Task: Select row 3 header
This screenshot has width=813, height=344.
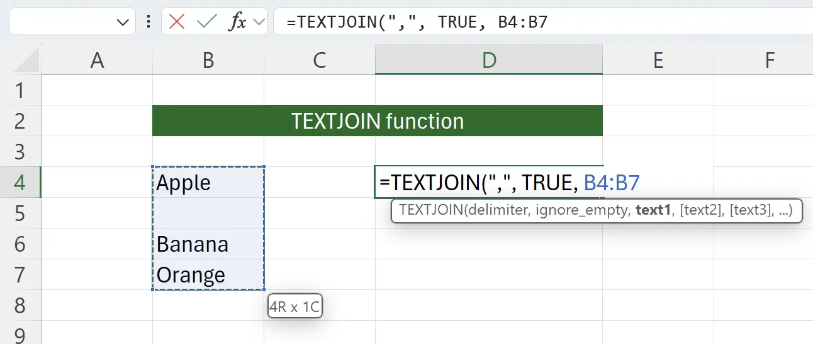Action: click(20, 151)
